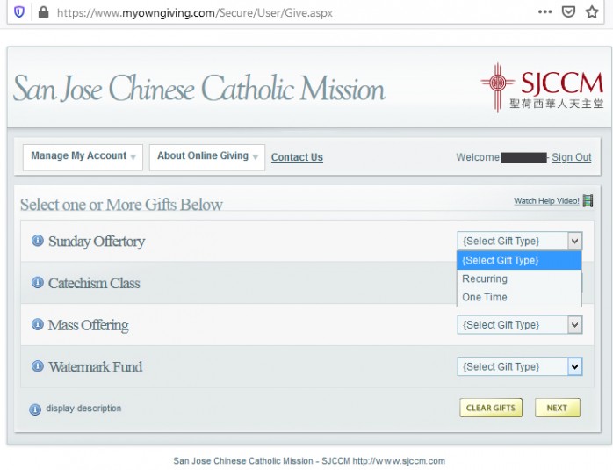This screenshot has height=470, width=613.
Task: Select Recurring from the gift type list
Action: coord(485,278)
